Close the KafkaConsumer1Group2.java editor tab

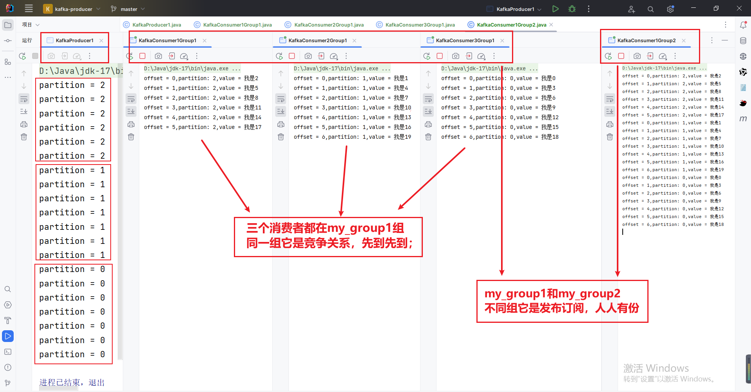[x=551, y=25]
